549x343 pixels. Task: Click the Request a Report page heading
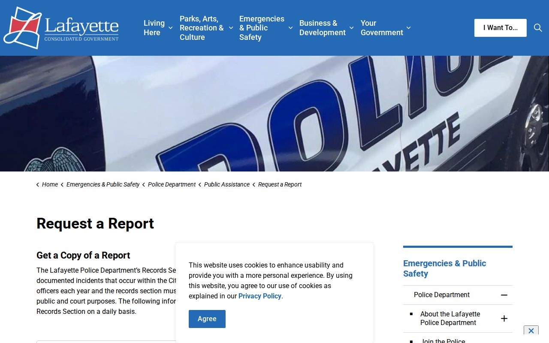pyautogui.click(x=95, y=223)
